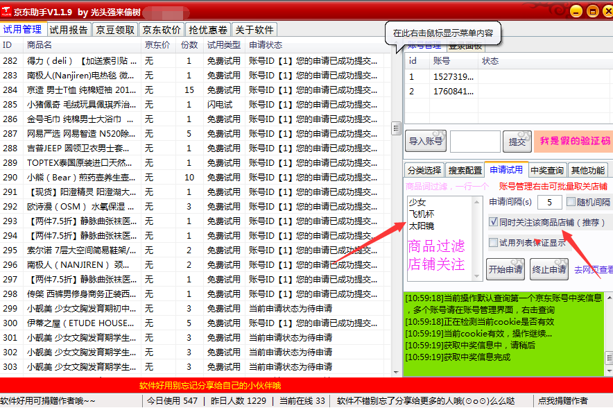The width and height of the screenshot is (613, 408).
Task: Click filter keyword 太阳镜 in the list
Action: pos(422,226)
